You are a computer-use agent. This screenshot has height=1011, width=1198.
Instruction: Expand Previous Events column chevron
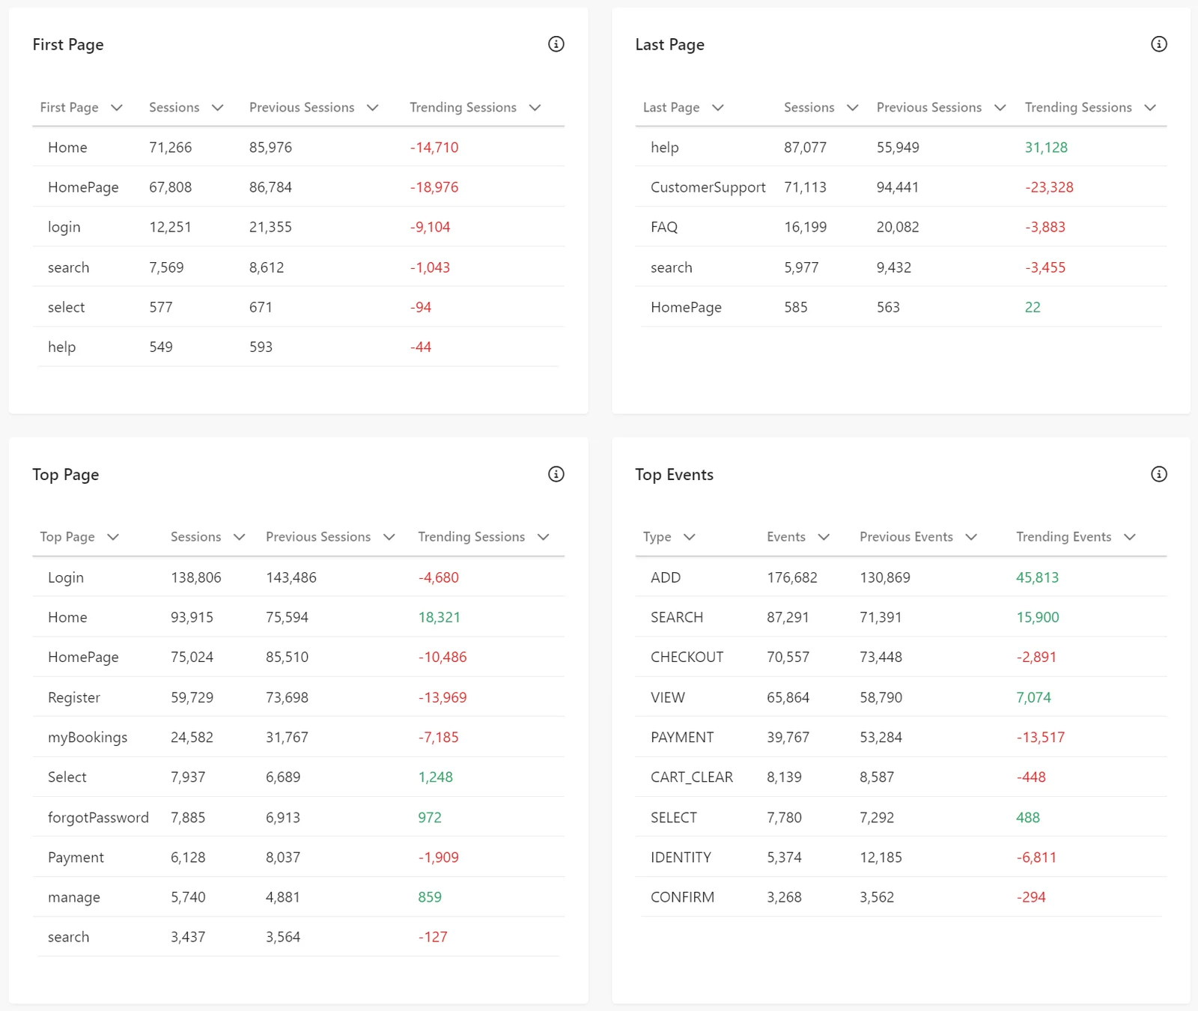971,537
